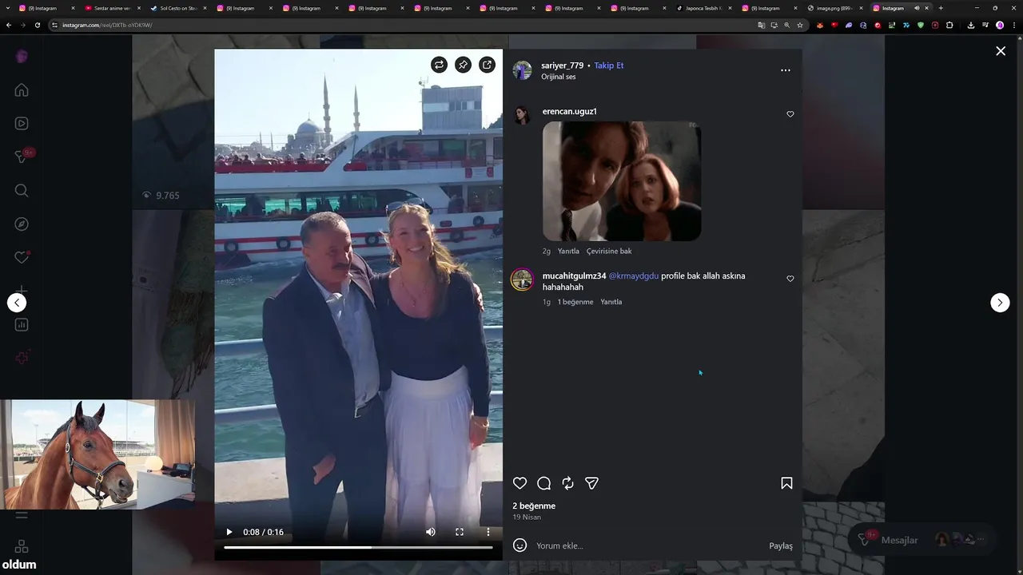The image size is (1023, 575).
Task: Open the @krmaydgdu mention
Action: pyautogui.click(x=634, y=276)
